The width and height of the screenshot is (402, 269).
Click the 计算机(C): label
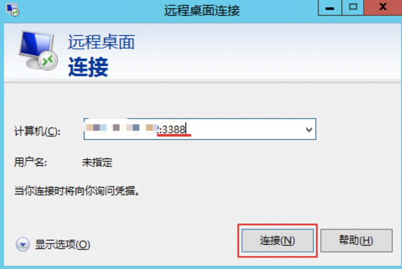[37, 131]
